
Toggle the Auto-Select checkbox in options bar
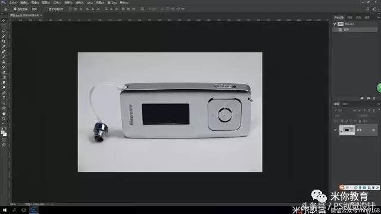point(15,9)
